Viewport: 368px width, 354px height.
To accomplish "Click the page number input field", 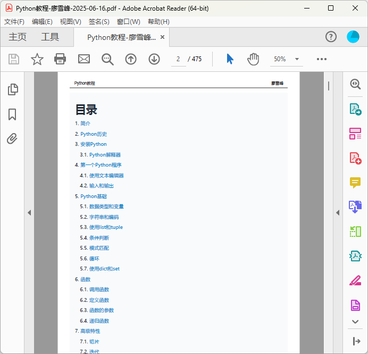I will [x=178, y=59].
